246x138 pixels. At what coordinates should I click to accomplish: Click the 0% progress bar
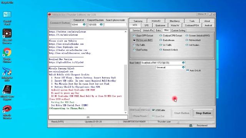[88, 117]
